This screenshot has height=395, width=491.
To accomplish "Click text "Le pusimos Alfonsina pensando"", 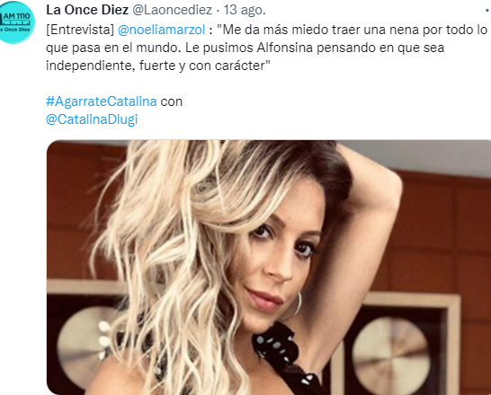I will click(x=315, y=48).
